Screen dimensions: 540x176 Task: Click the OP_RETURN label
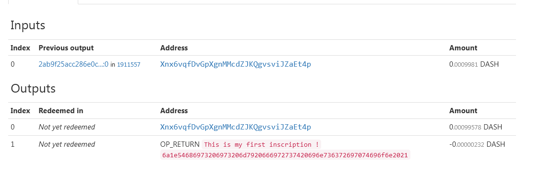point(180,144)
